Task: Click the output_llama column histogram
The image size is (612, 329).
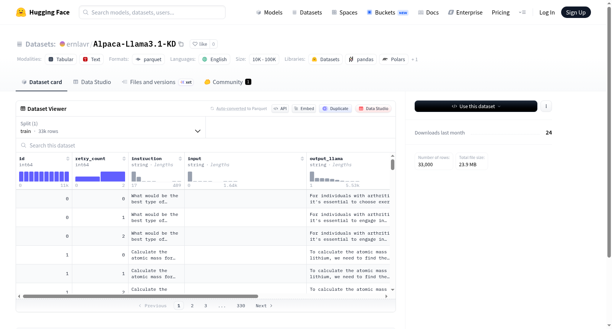Action: click(x=335, y=177)
